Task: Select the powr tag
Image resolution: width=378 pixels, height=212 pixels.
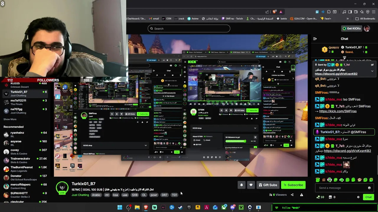Action: (x=154, y=195)
